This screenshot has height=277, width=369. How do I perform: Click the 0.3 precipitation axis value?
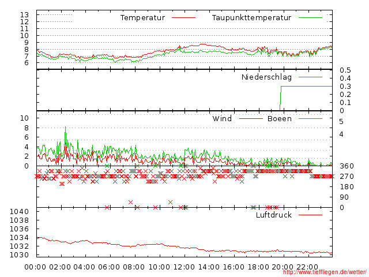345,87
